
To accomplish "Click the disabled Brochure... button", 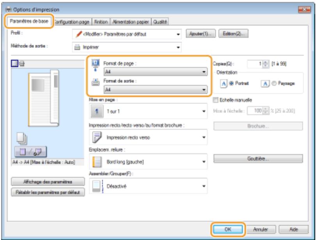I will (x=258, y=126).
